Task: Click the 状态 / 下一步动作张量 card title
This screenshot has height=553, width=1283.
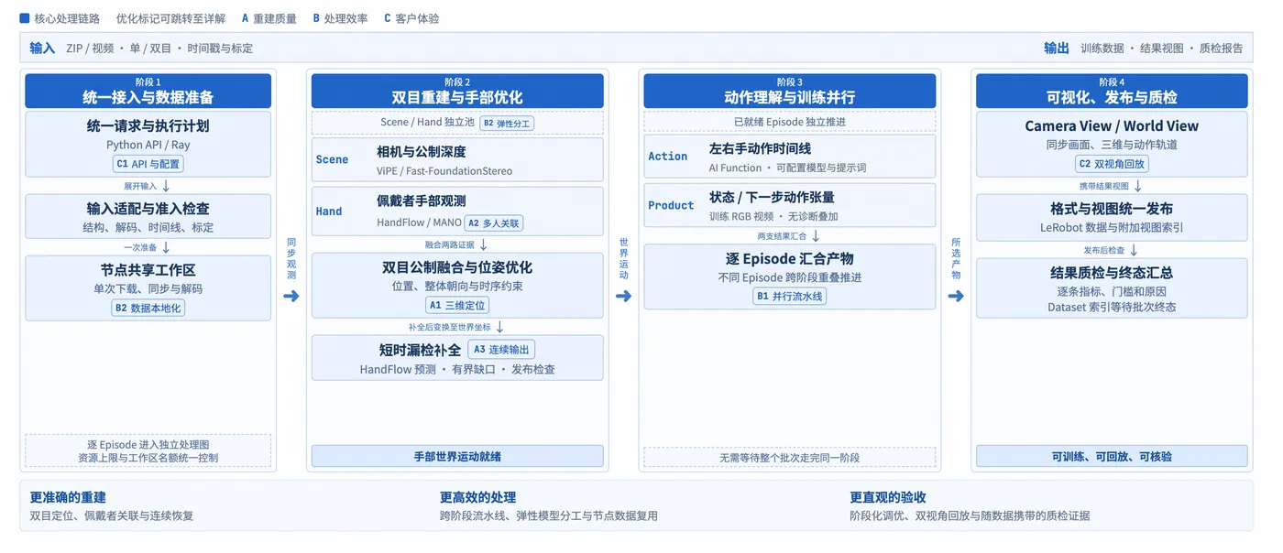Action: (772, 197)
